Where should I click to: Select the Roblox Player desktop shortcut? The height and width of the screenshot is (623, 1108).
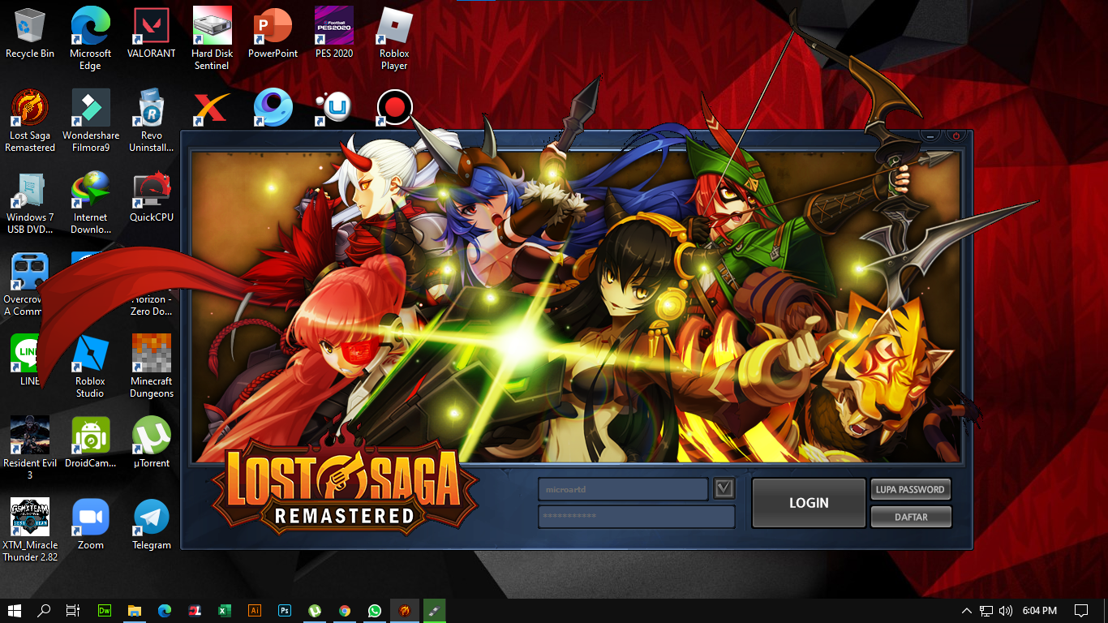click(394, 38)
